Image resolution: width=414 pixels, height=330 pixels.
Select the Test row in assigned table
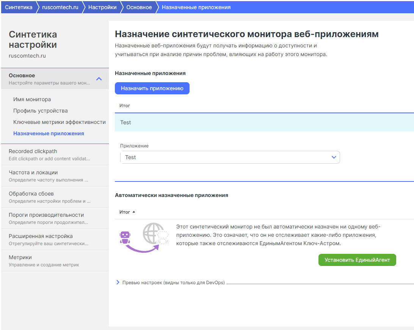(x=264, y=122)
